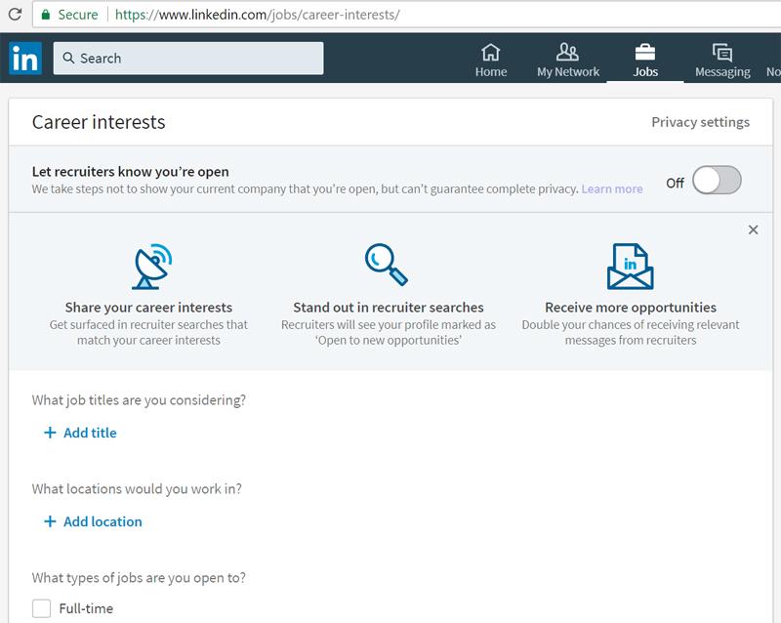Click the browser address bar URL

[257, 16]
